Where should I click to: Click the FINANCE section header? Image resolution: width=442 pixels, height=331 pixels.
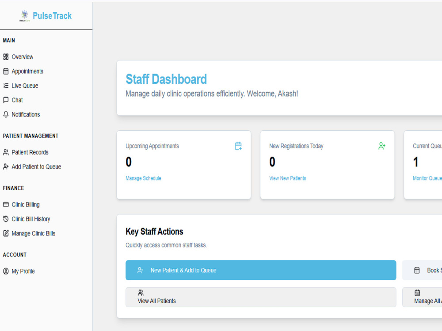tap(14, 188)
